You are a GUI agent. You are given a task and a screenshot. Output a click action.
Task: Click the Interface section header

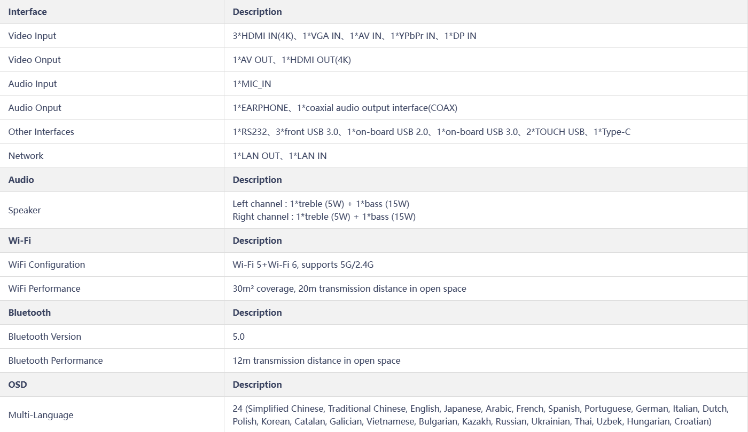(27, 12)
